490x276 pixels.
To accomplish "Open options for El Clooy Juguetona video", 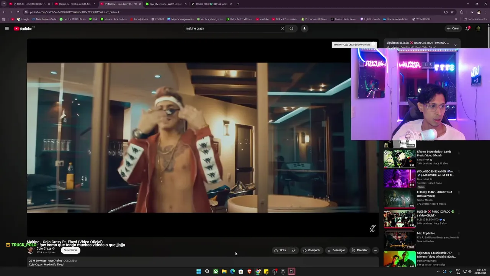I will point(459,193).
